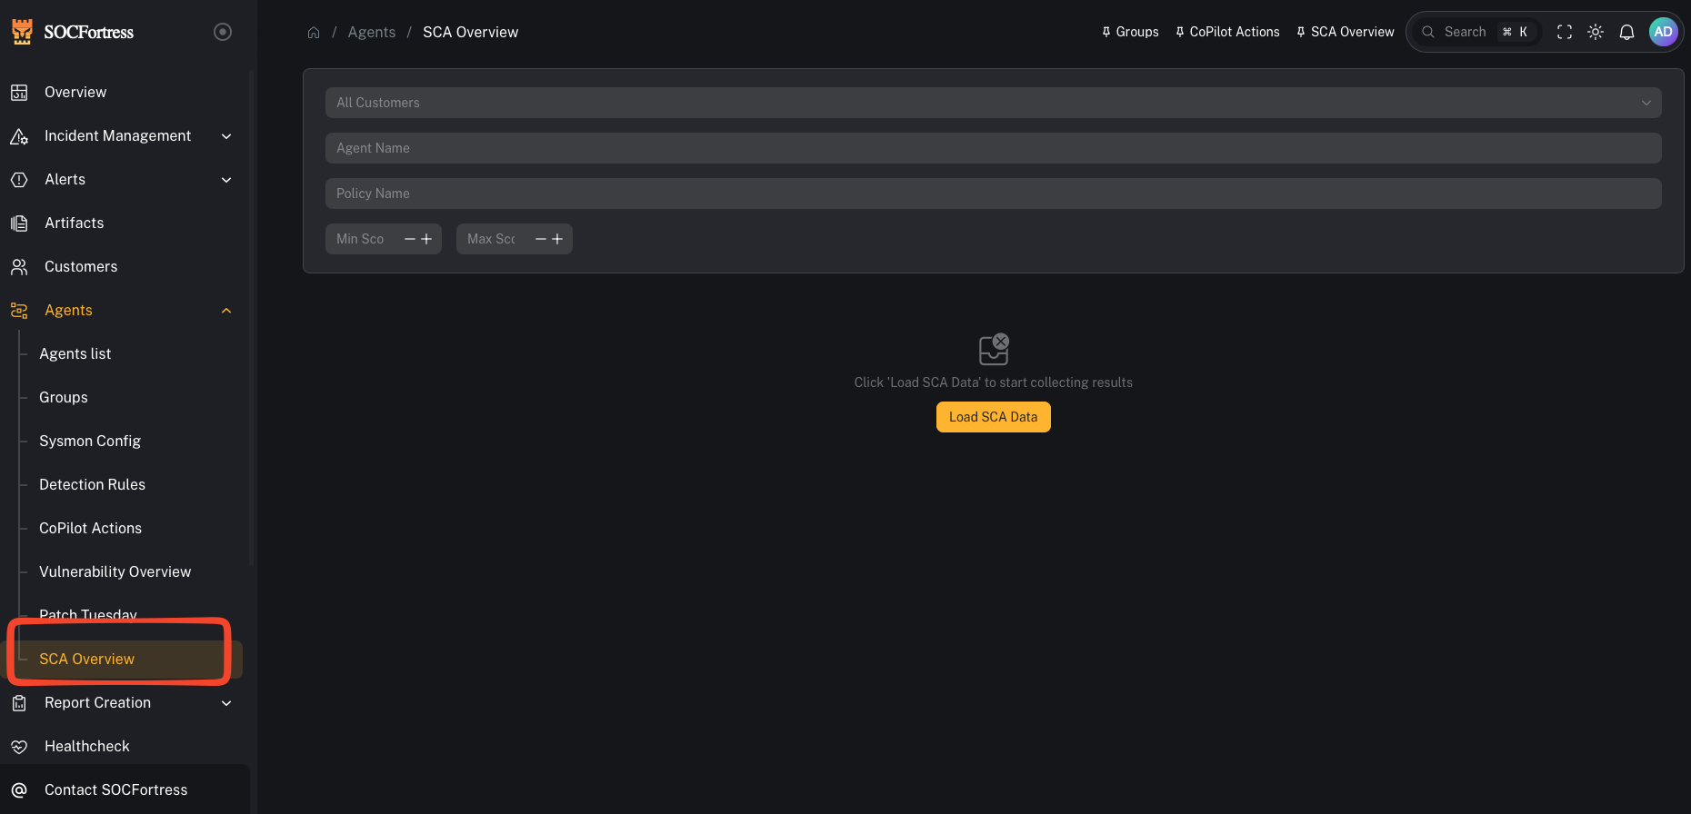The height and width of the screenshot is (814, 1691).
Task: Click the SOCFortress logo
Action: (73, 32)
